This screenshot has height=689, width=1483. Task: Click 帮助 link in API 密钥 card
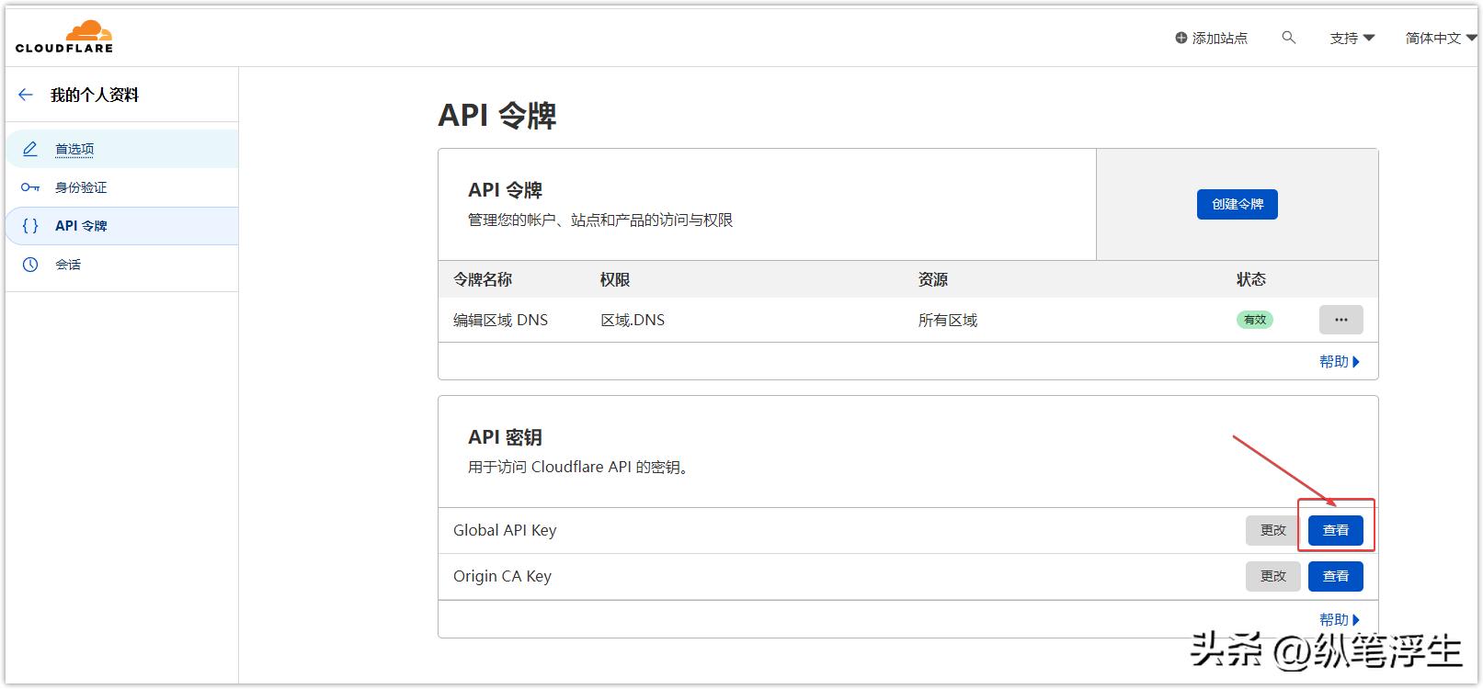[1340, 620]
